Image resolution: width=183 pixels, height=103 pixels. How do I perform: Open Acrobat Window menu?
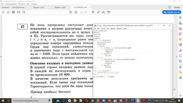coord(28,4)
